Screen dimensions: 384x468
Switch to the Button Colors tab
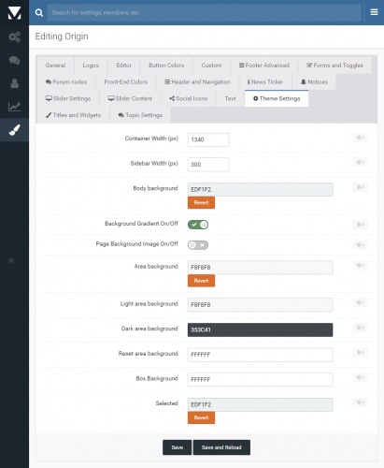tap(166, 66)
